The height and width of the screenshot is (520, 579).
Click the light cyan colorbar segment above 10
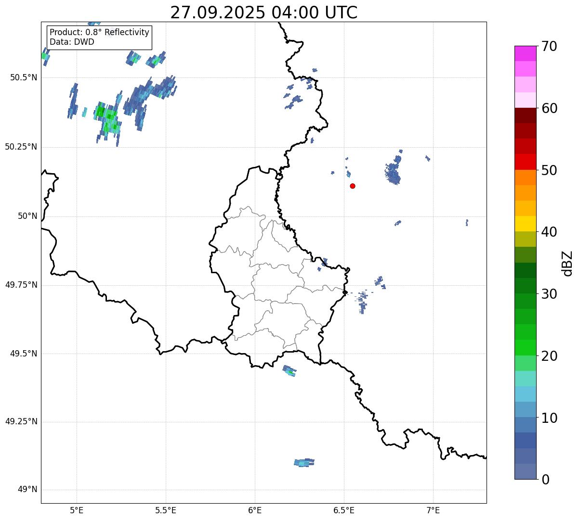525,394
